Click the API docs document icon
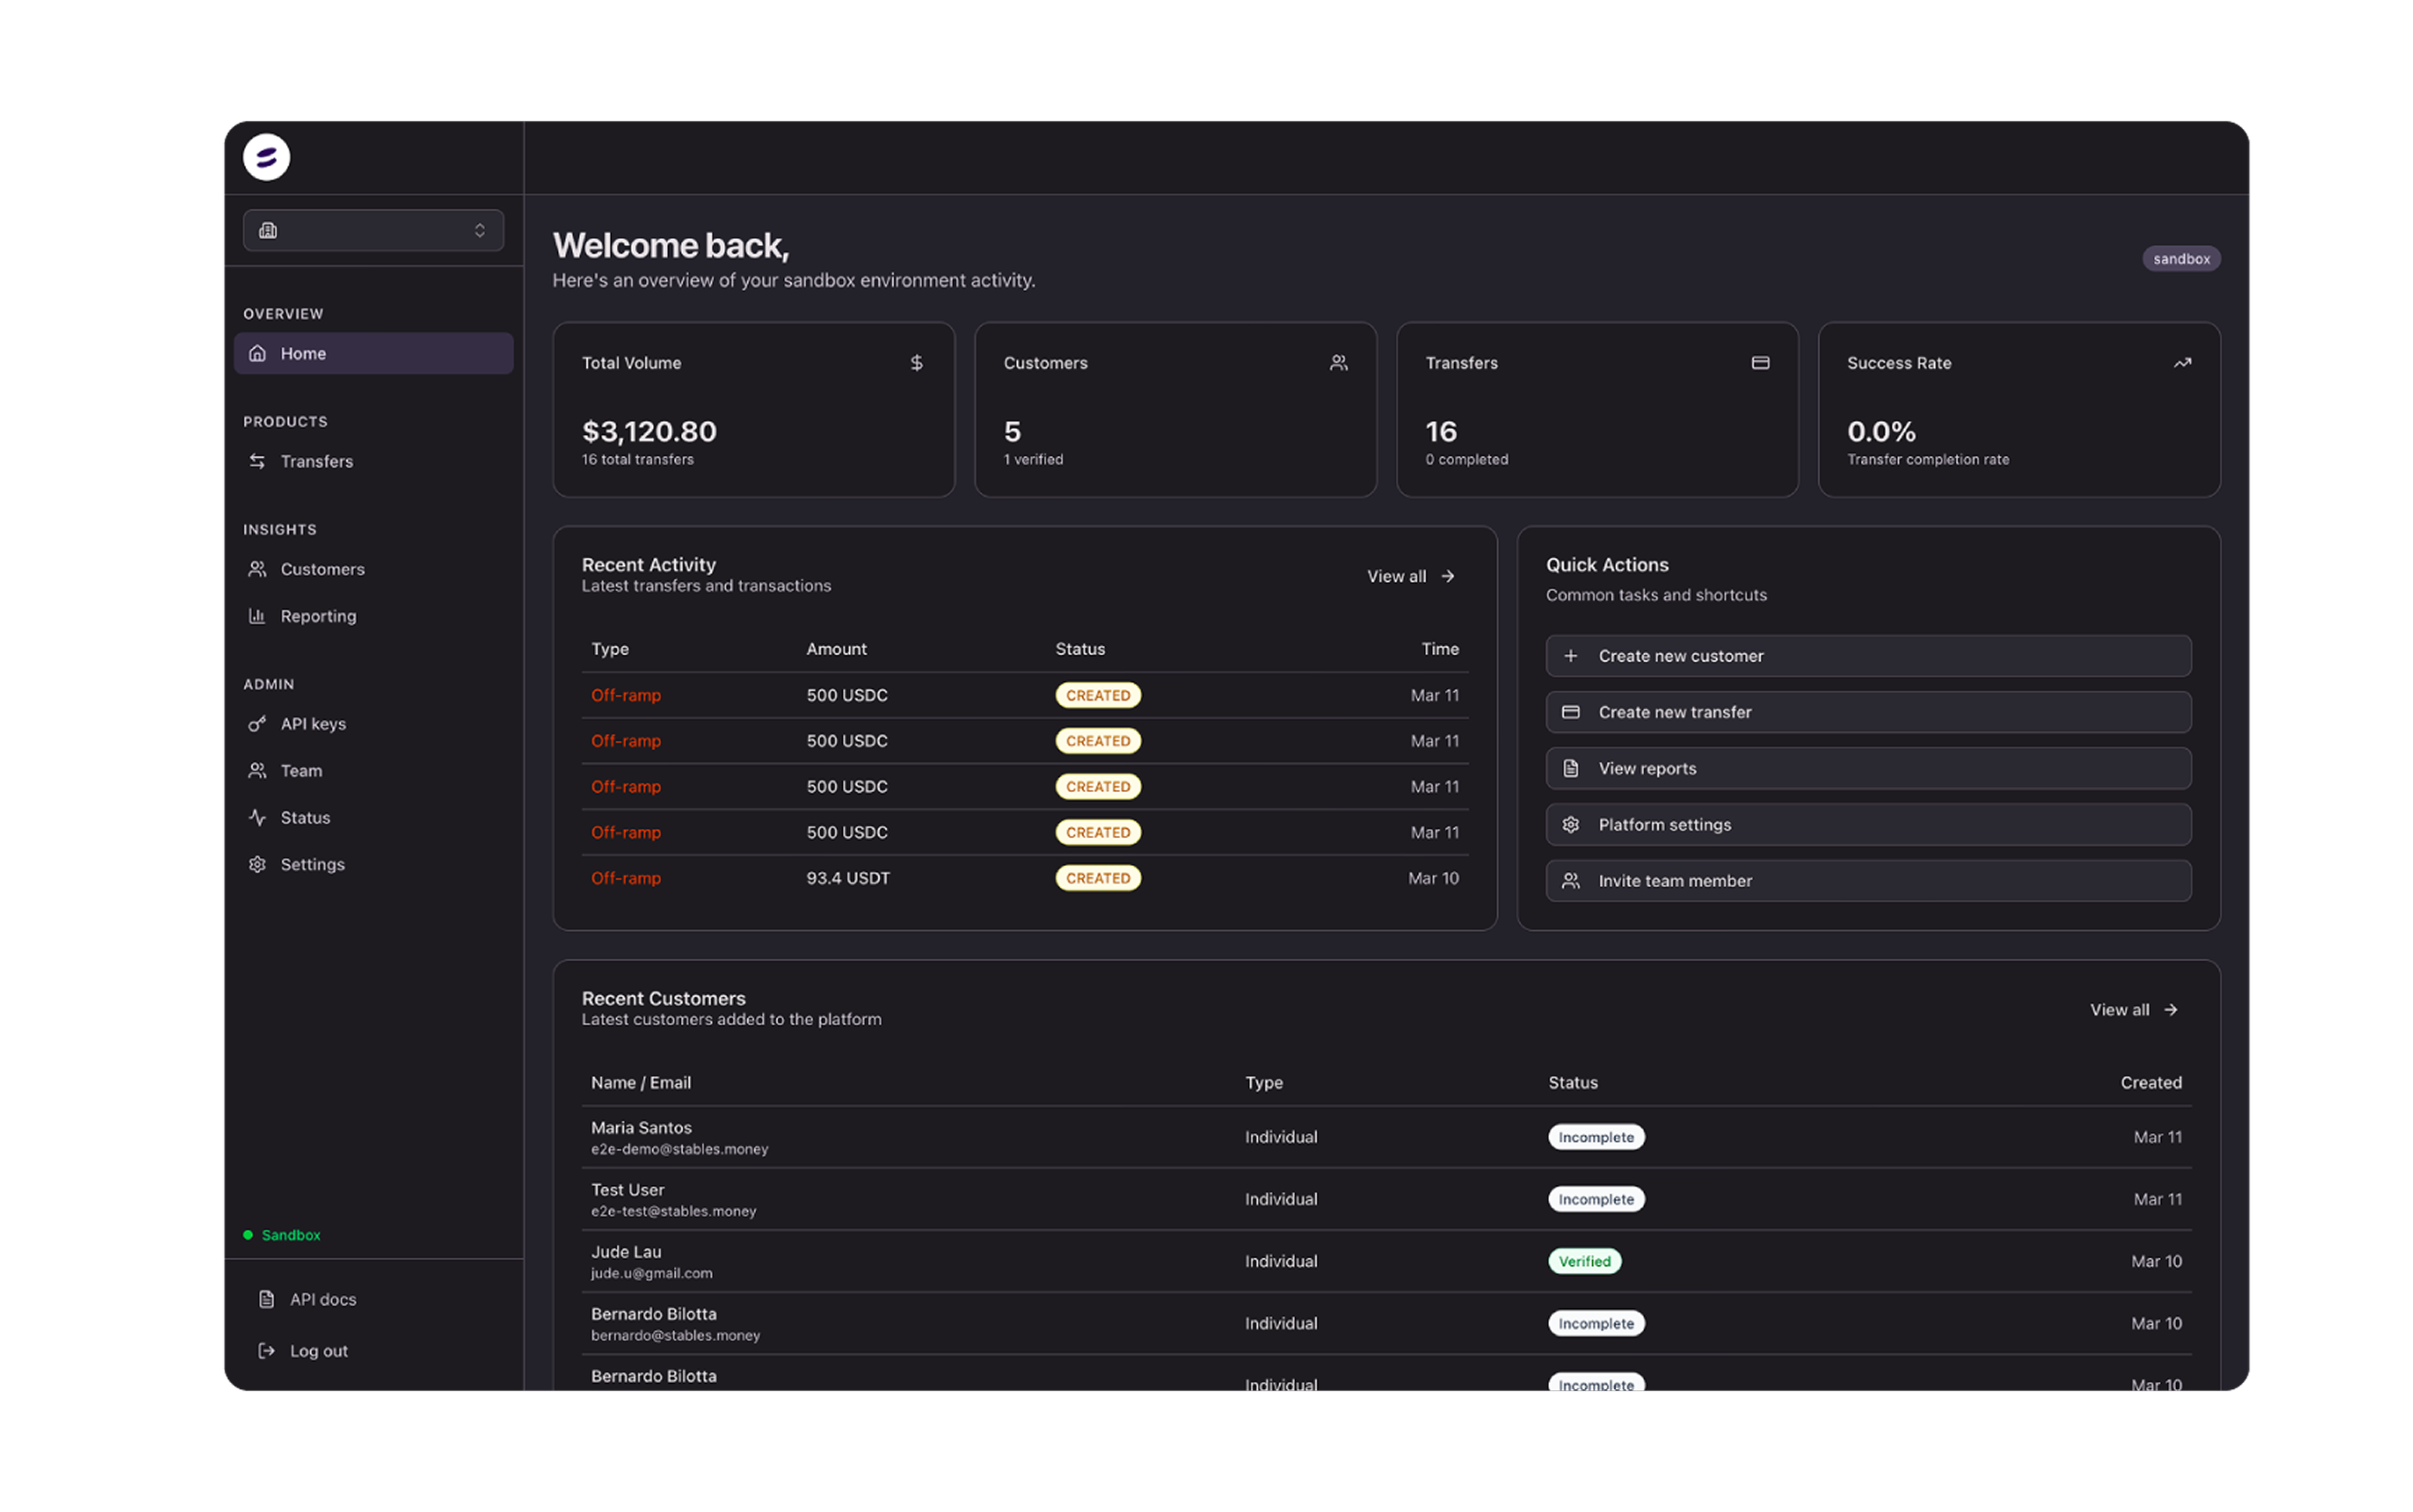This screenshot has height=1512, width=2413. [266, 1299]
